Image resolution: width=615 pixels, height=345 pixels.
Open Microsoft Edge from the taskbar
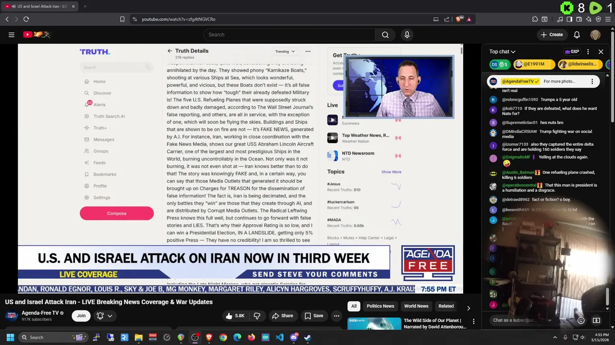tap(237, 337)
